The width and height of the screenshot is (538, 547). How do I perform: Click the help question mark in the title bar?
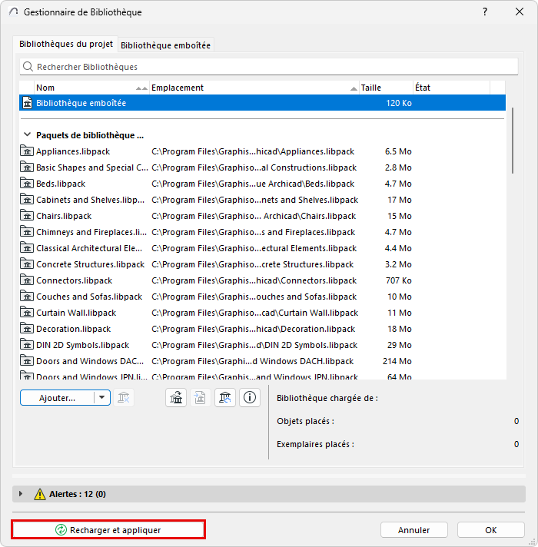click(x=485, y=12)
